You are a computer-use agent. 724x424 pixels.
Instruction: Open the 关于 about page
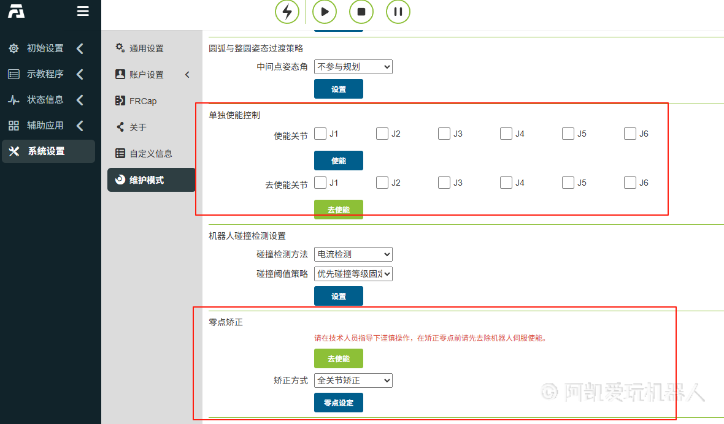137,127
